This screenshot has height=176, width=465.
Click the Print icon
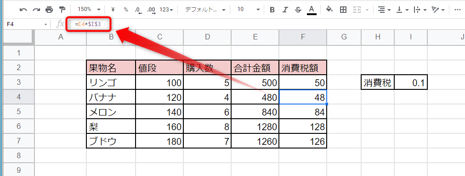point(49,10)
